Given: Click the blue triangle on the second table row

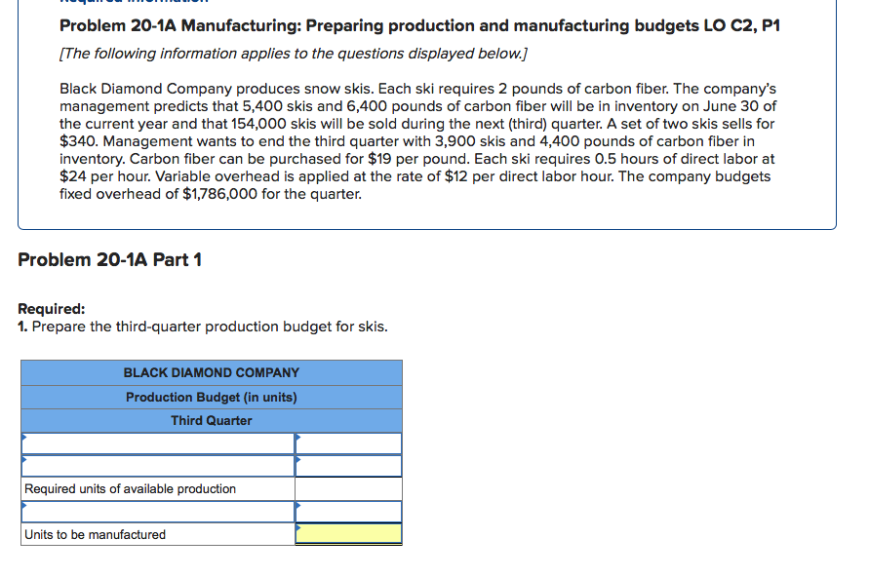Looking at the screenshot, I should [23, 459].
